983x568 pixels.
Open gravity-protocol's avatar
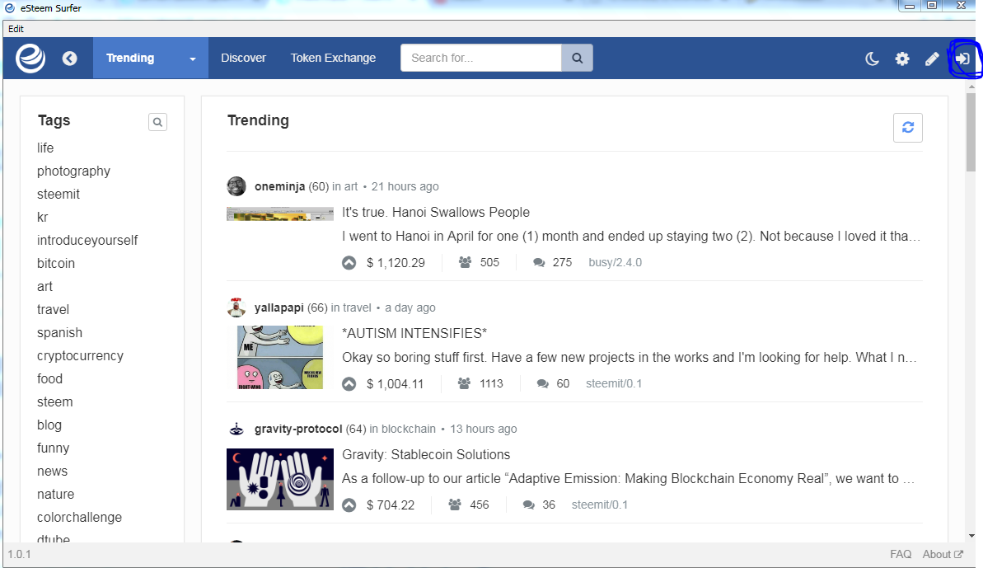(x=236, y=429)
